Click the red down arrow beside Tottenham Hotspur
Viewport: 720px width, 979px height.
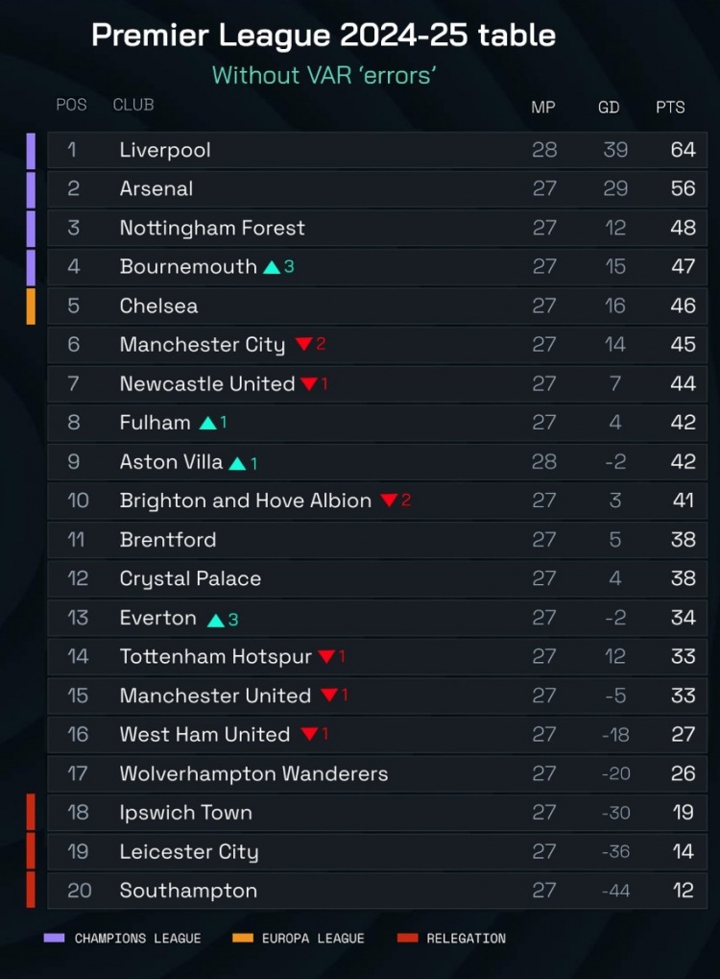326,657
